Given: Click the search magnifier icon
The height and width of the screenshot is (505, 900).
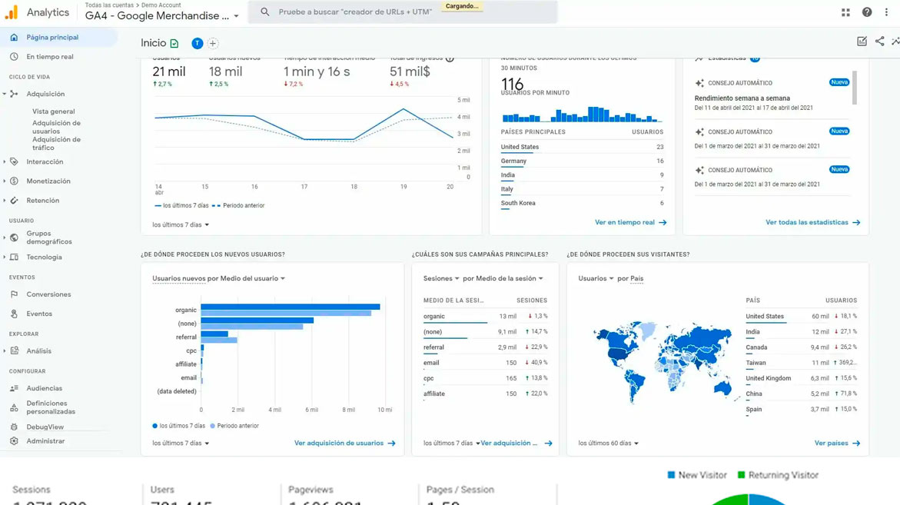Looking at the screenshot, I should [264, 12].
